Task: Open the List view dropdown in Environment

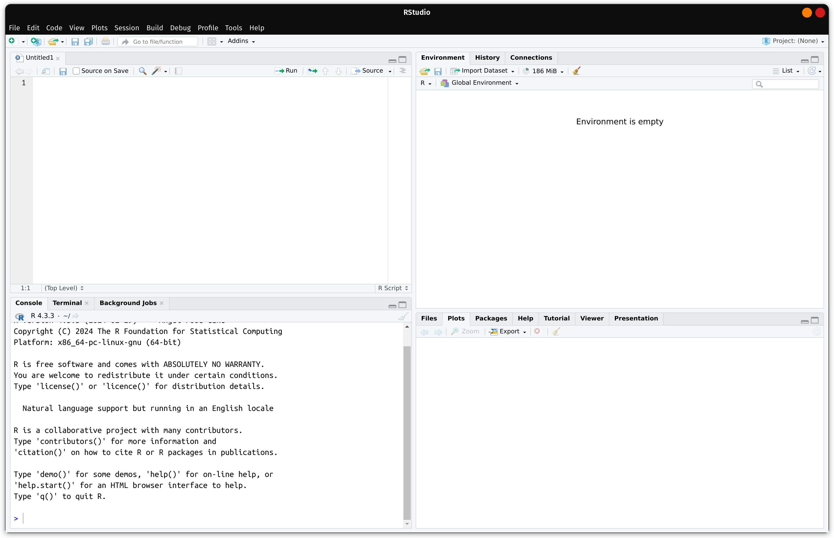Action: [x=787, y=71]
